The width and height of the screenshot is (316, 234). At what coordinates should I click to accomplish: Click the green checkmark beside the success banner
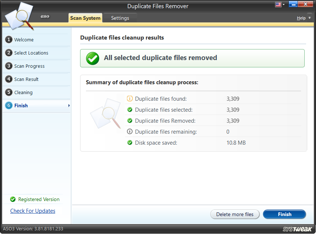(x=92, y=58)
